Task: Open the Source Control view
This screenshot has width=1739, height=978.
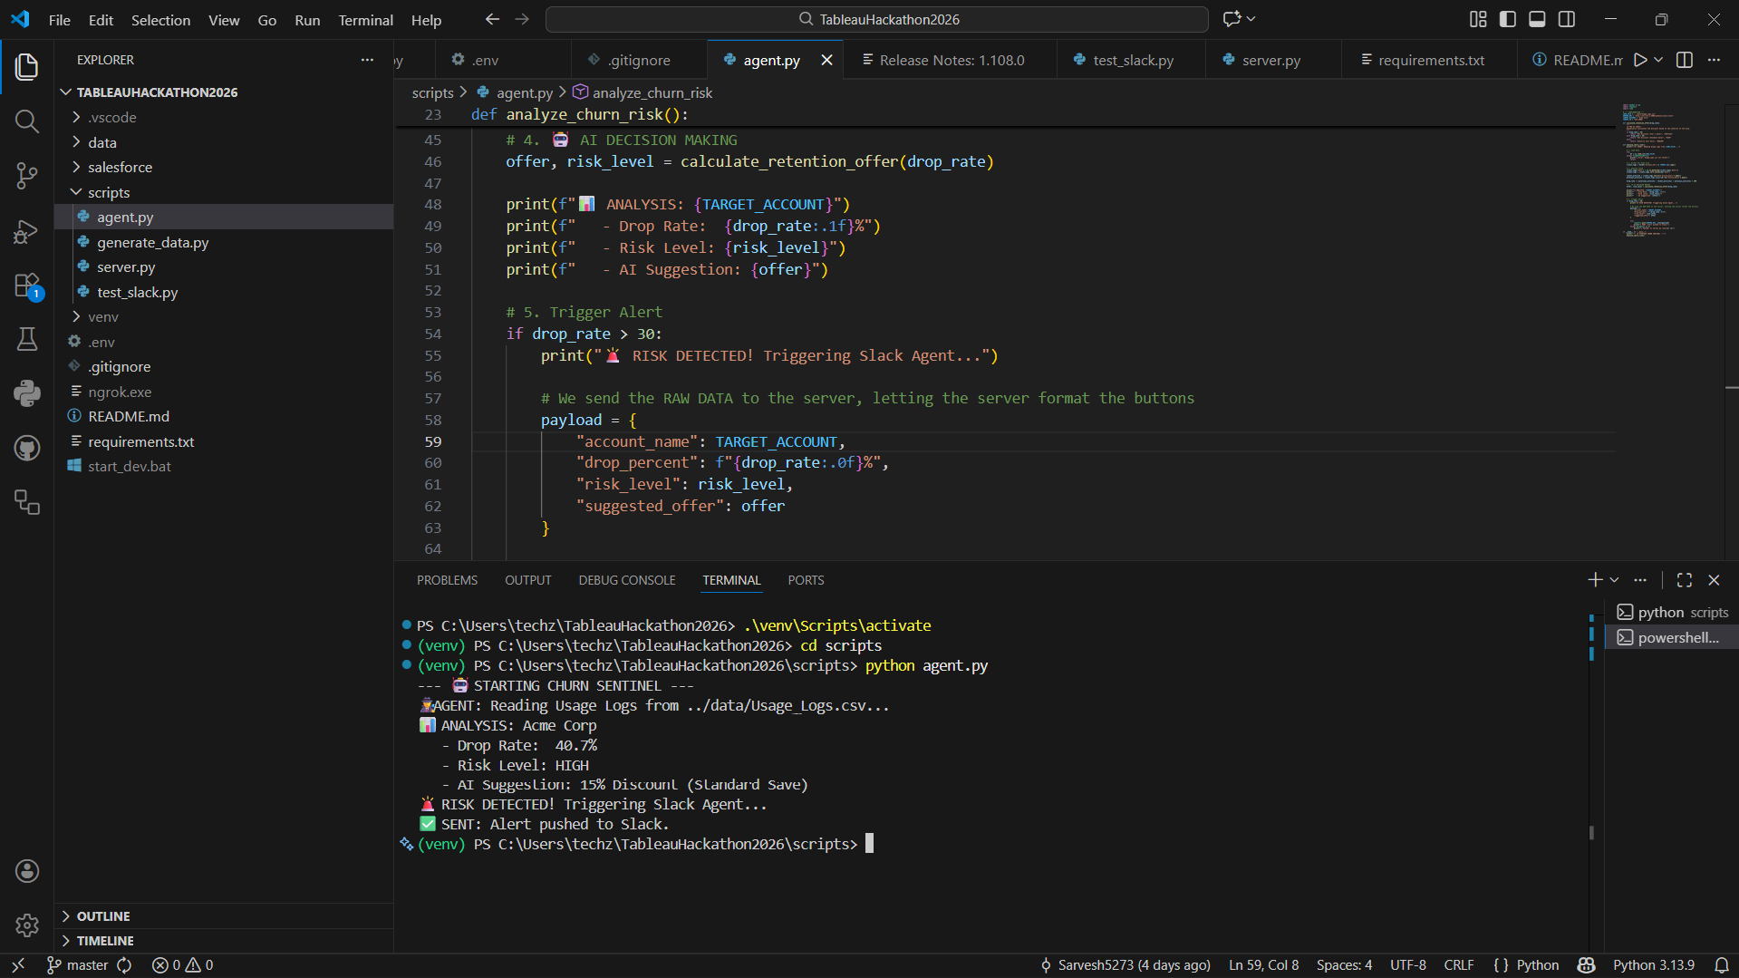Action: point(27,176)
